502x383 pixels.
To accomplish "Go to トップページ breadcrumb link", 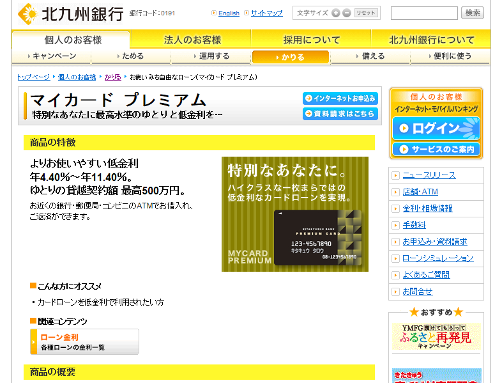I will point(34,77).
